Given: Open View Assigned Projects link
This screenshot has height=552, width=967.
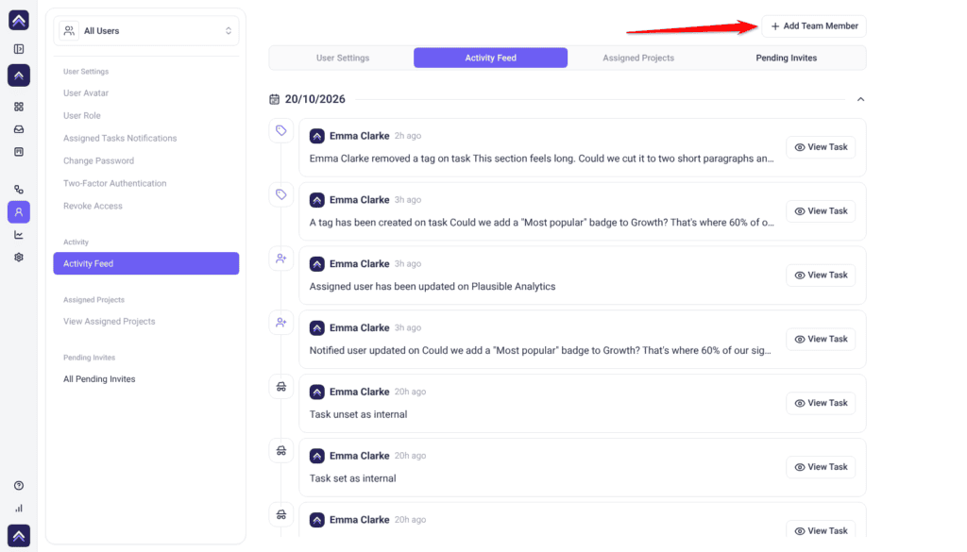Looking at the screenshot, I should (110, 322).
